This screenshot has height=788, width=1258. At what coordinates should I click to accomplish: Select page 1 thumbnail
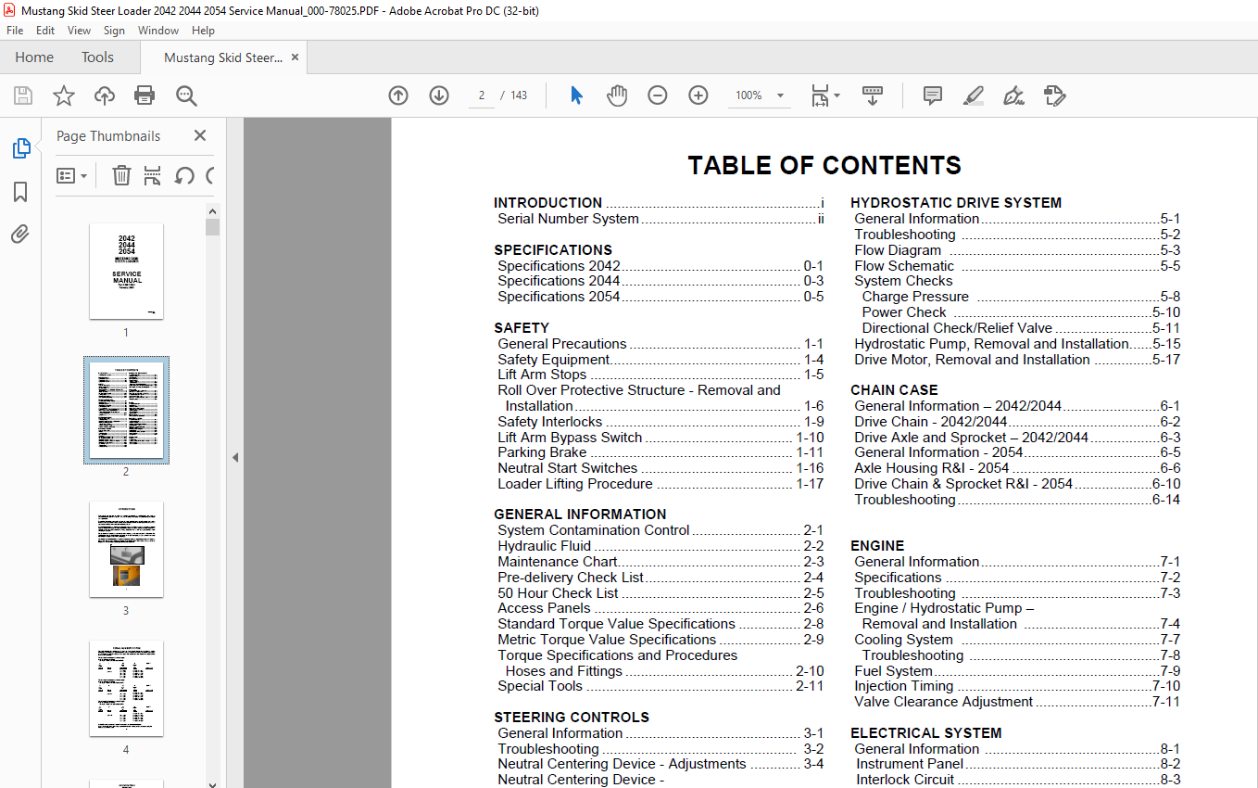point(126,272)
